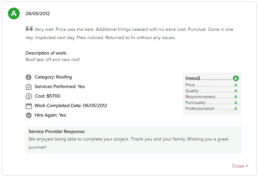The image size is (259, 178).
Task: Click the quotation mark icon beside review
Action: pos(29,29)
